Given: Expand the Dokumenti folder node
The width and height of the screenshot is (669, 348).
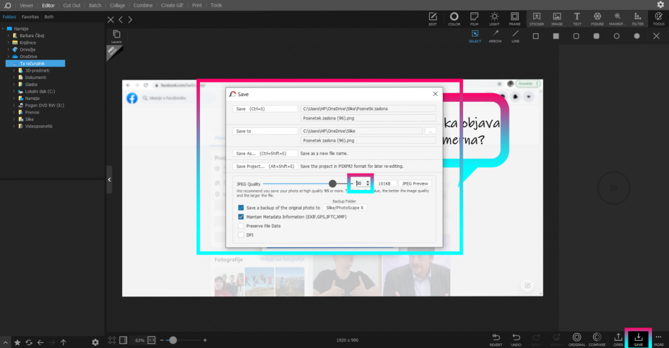Looking at the screenshot, I should click(x=14, y=78).
